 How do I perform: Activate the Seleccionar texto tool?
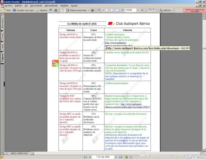77,10
